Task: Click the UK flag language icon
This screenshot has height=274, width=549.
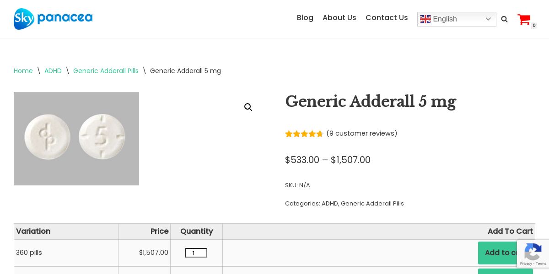Action: pyautogui.click(x=425, y=19)
